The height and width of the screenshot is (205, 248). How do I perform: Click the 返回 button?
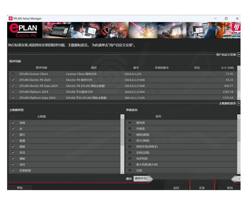click(176, 188)
